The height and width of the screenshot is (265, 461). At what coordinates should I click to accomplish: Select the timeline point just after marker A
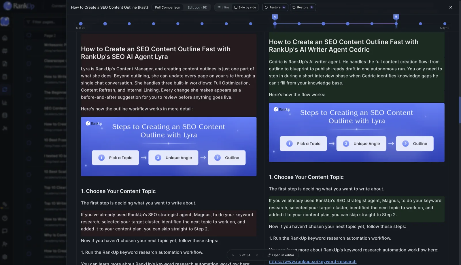[299, 24]
